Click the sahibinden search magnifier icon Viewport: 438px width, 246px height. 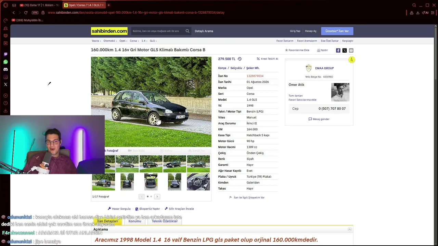coord(187,31)
